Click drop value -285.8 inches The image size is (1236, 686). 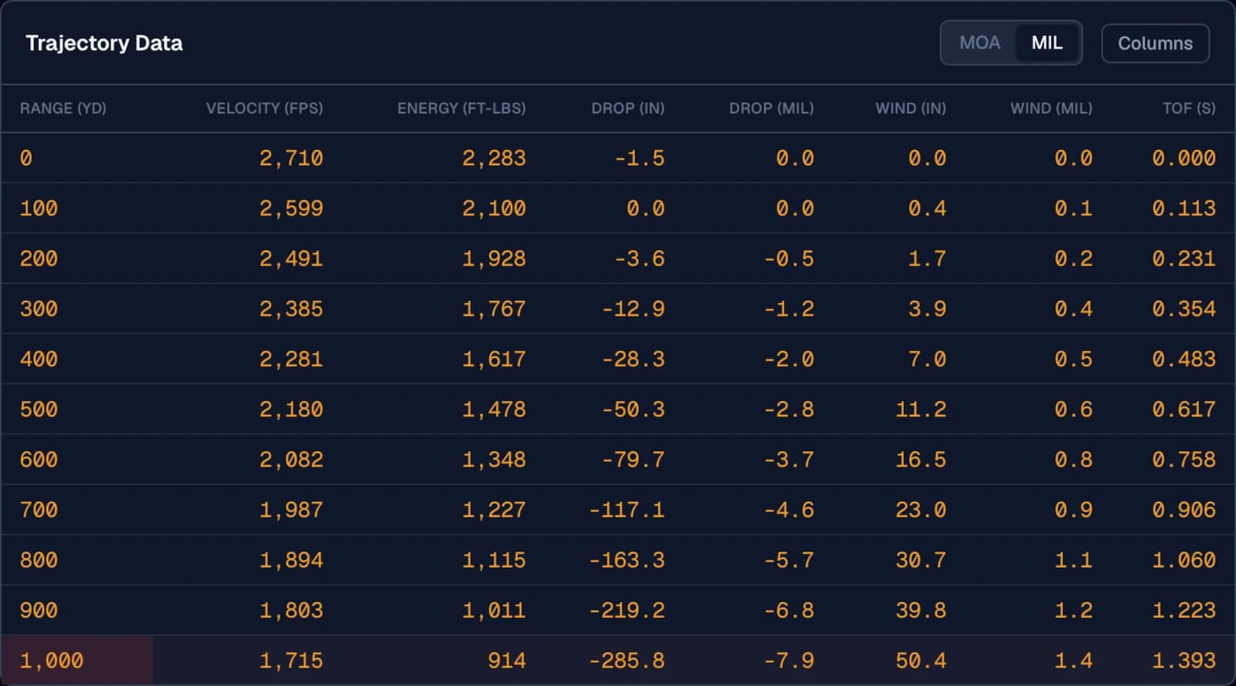coord(626,661)
